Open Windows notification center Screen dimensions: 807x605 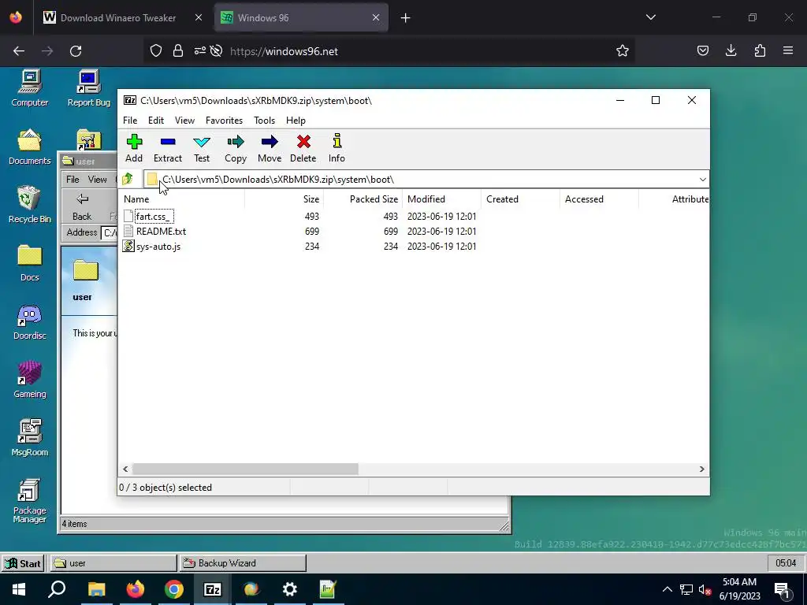coord(782,589)
